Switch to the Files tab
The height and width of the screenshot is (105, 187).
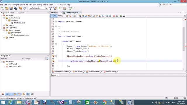(x=12, y=13)
